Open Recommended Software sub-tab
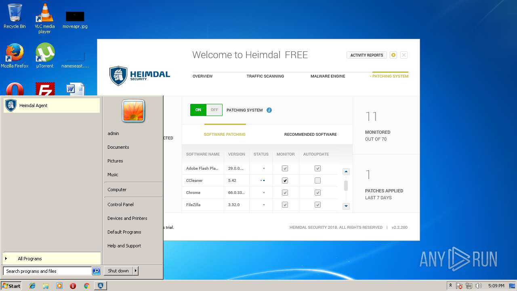The height and width of the screenshot is (291, 517). 310,134
